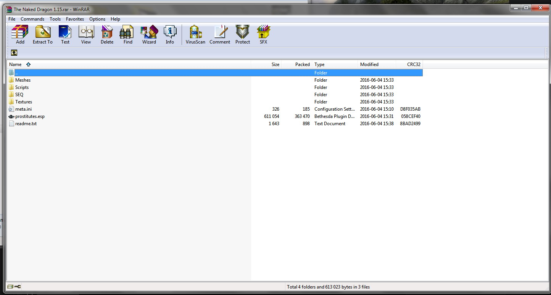Select the prostitutes.esp plugin file icon
Image resolution: width=551 pixels, height=295 pixels.
point(11,116)
